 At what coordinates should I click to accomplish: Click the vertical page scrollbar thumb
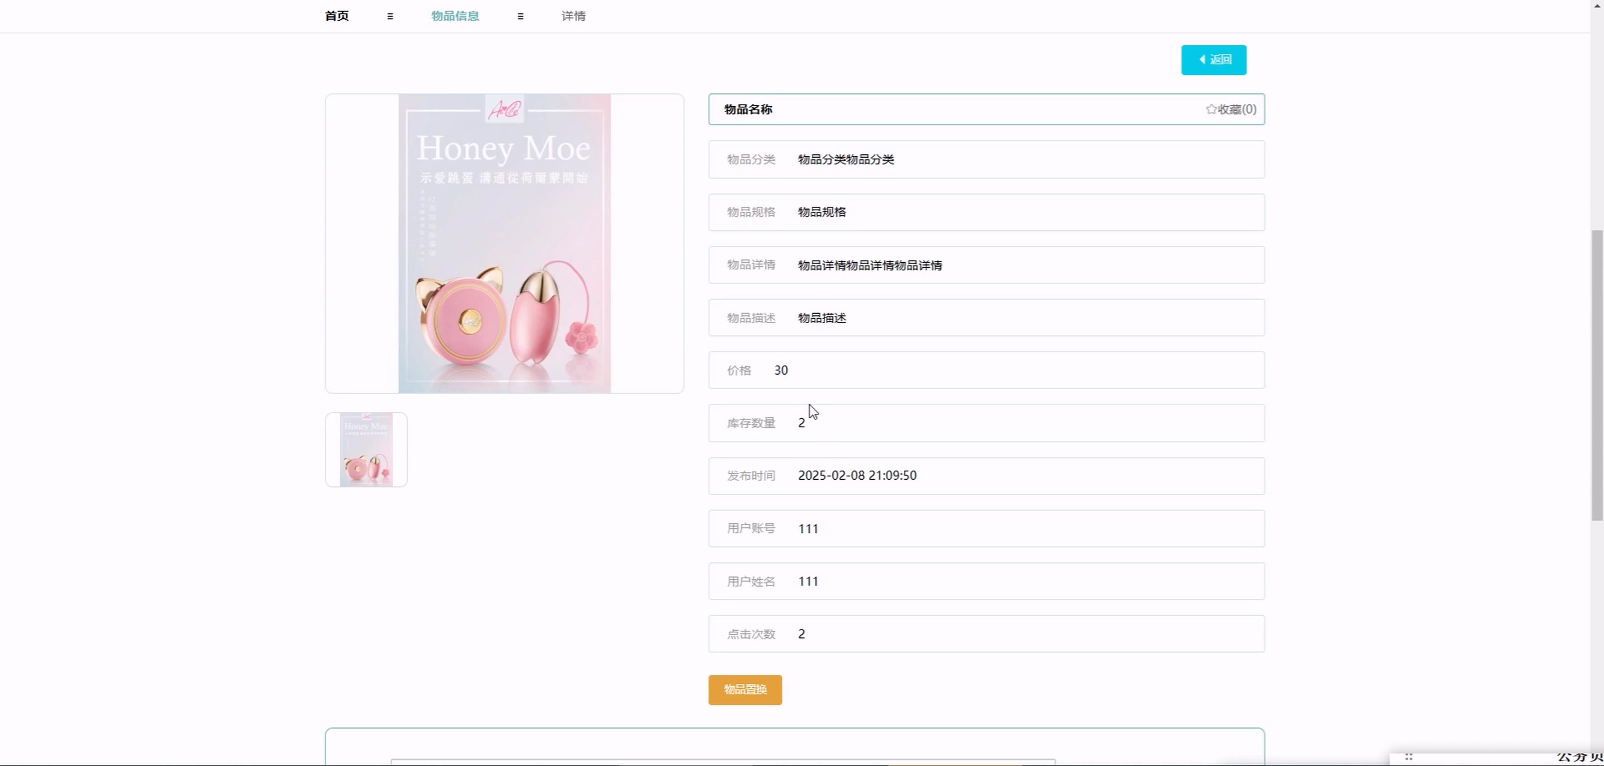(x=1597, y=375)
